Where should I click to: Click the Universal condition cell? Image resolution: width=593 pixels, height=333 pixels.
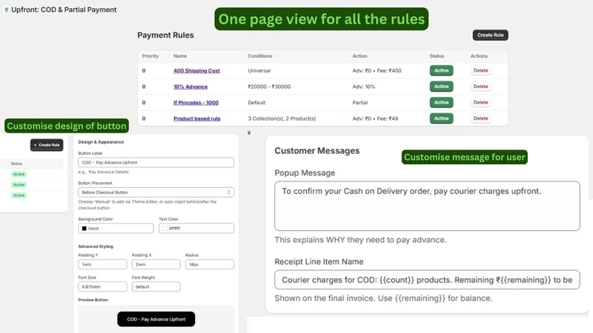pyautogui.click(x=259, y=70)
